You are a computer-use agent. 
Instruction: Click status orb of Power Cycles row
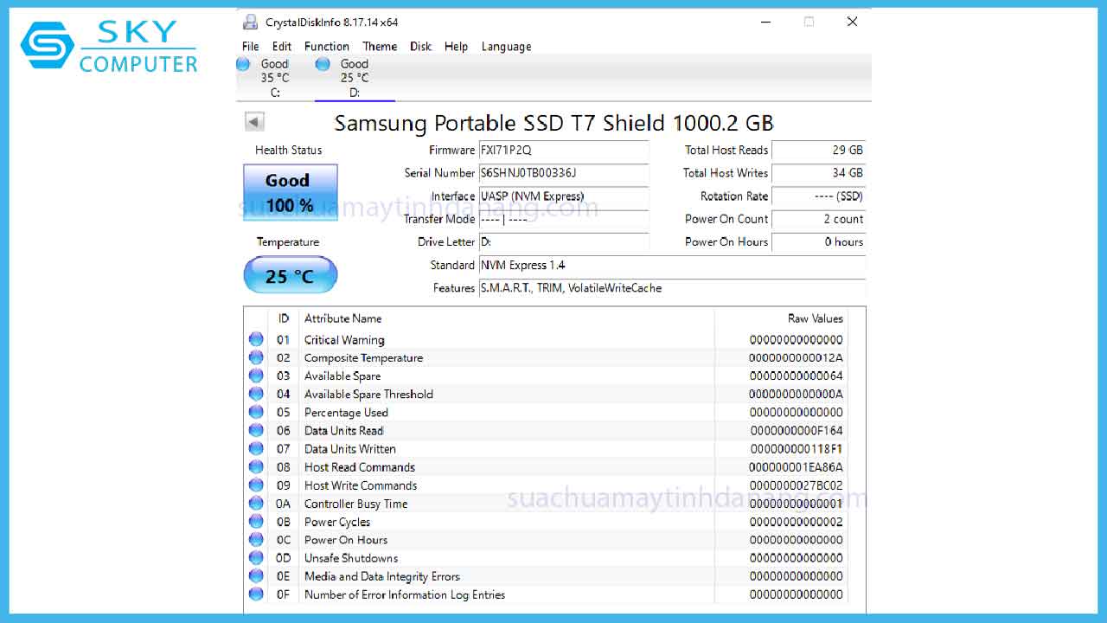[x=256, y=521]
